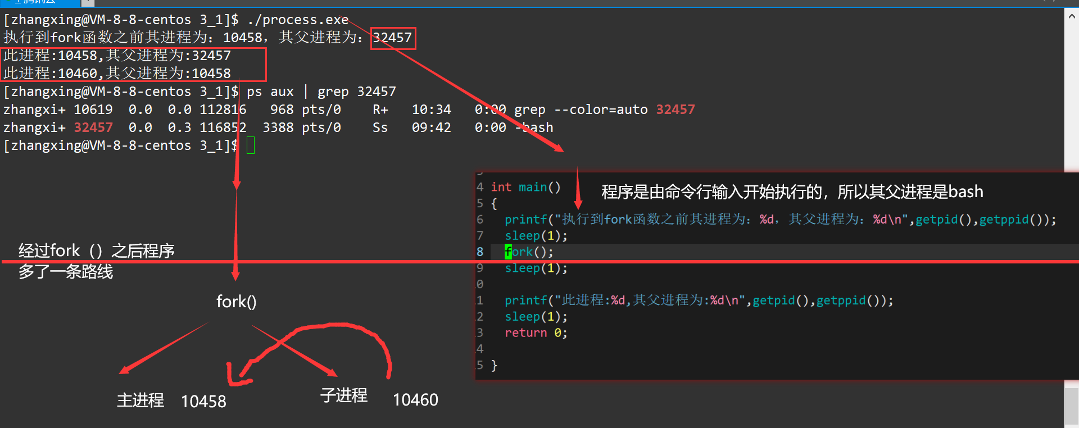Viewport: 1079px width, 428px height.
Task: Click "return 0;" in the code
Action: (536, 333)
